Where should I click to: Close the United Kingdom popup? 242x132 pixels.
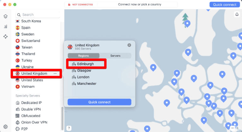click(x=129, y=45)
